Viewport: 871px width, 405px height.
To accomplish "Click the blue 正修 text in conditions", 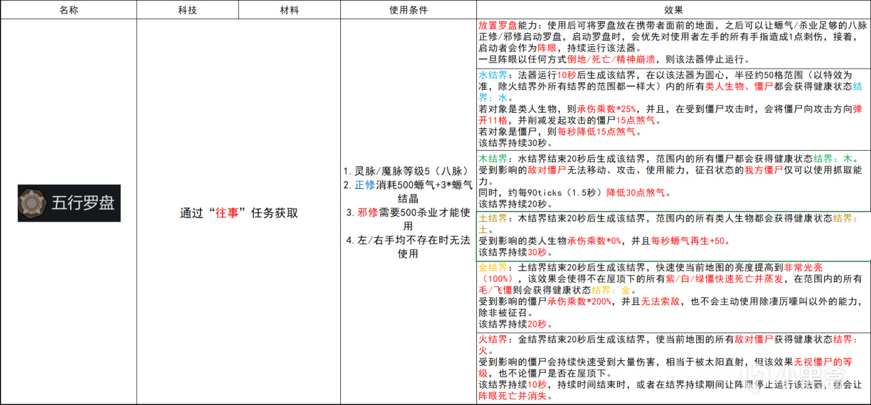I will click(365, 183).
